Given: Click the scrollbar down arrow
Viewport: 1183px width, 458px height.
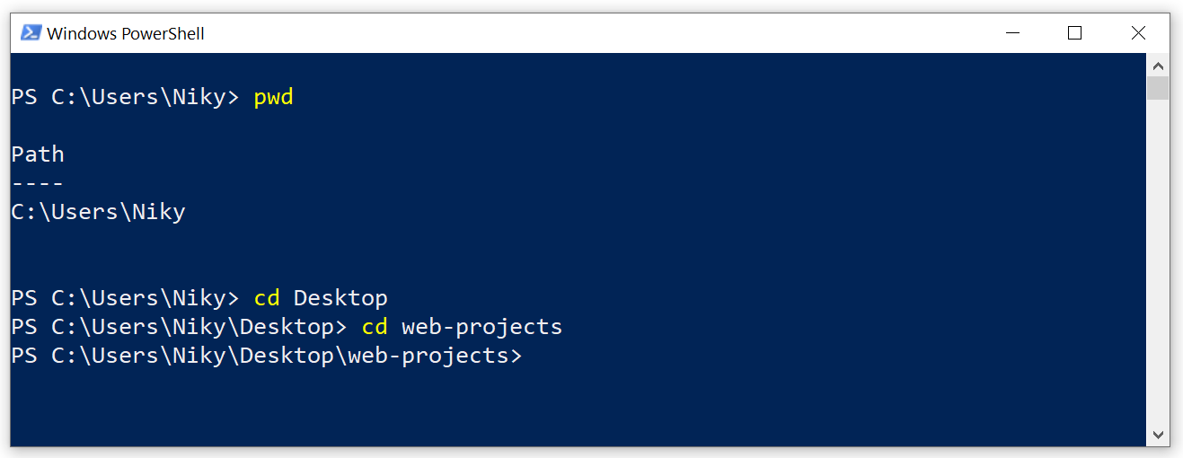Looking at the screenshot, I should pos(1158,434).
